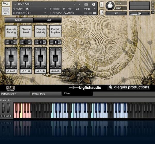Screen dimensions: 155x144
Task: Click the Tune knob in the header
Action: point(110,5)
